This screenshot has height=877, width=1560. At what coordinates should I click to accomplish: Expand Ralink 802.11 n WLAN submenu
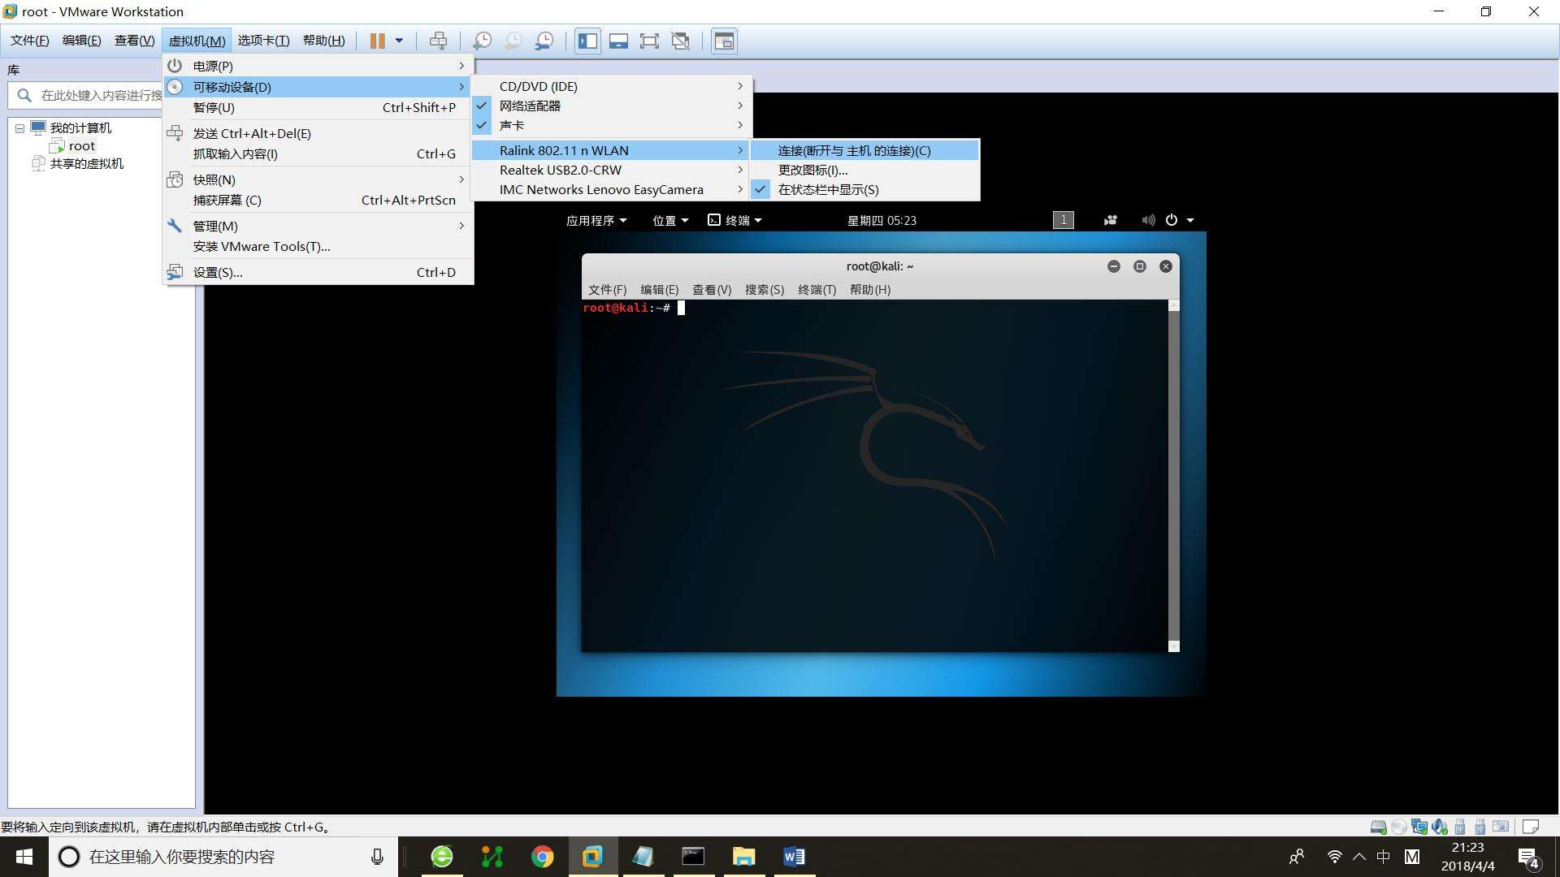[612, 150]
